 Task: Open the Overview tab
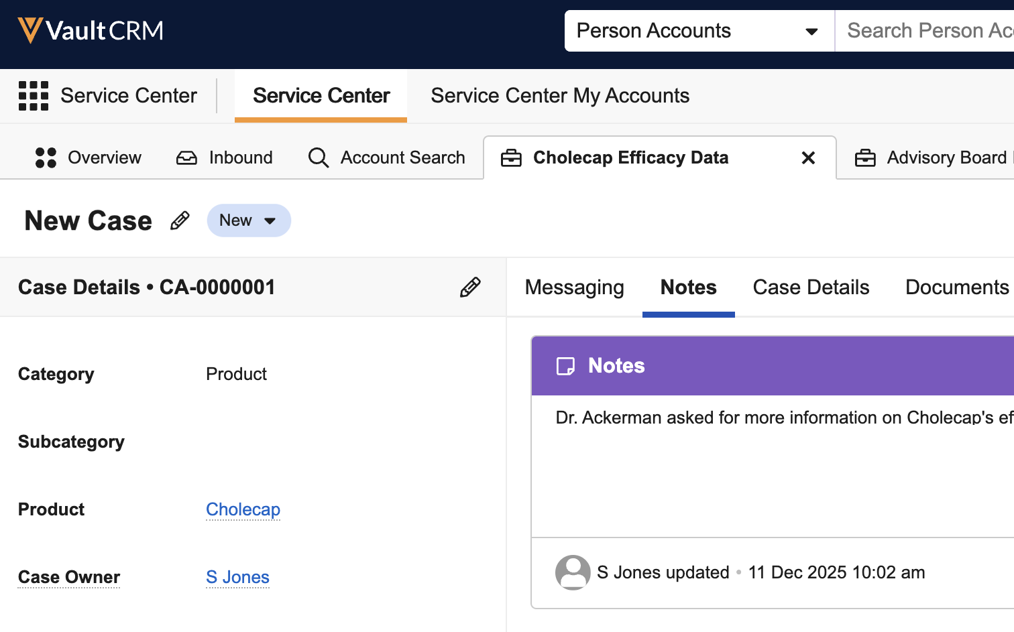point(88,157)
